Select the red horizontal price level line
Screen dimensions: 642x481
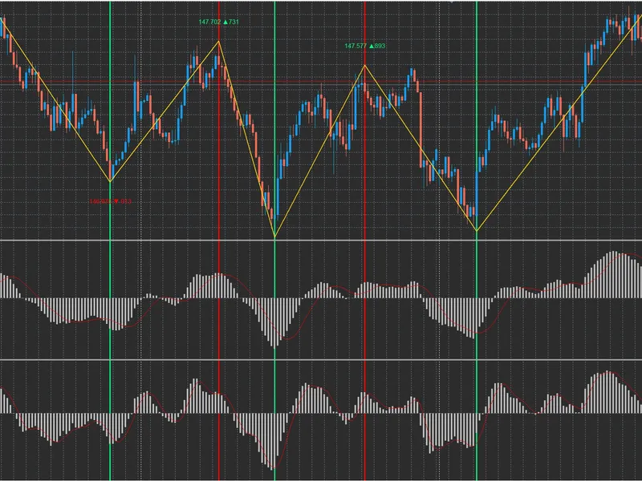321,83
